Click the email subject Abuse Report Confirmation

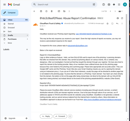68,18
